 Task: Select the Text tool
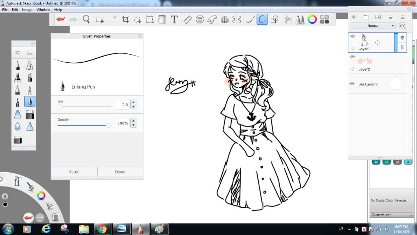(174, 19)
